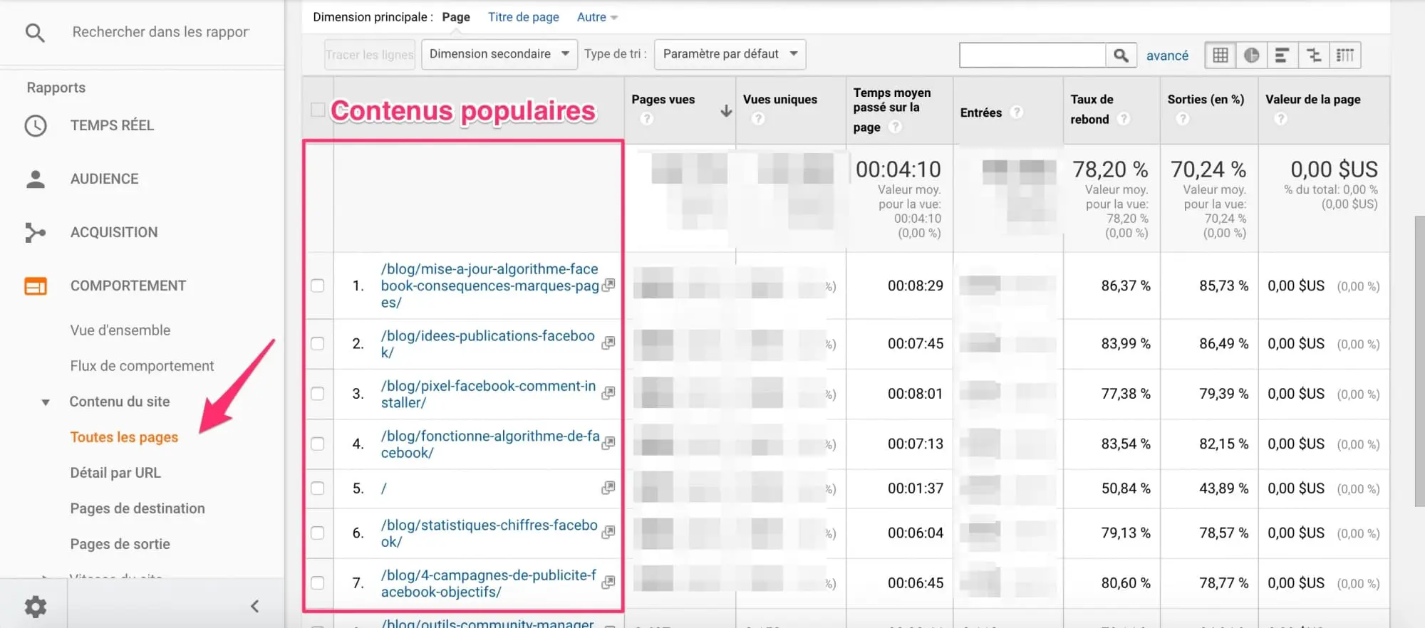Open external link icon for homepage row 5
This screenshot has height=628, width=1425.
(608, 488)
